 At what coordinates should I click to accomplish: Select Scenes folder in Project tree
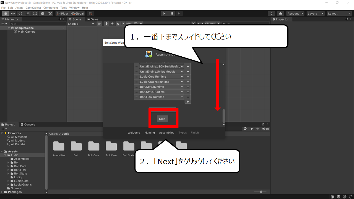point(16,188)
